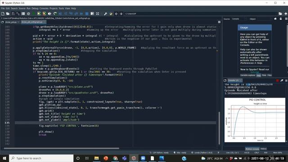Image resolution: width=288 pixels, height=162 pixels.
Task: Click the Save all files icon
Action: 18,13
